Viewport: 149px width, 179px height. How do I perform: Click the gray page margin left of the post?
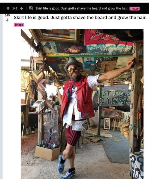pos(1,96)
